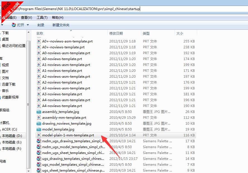Open the 帮助(H) menu
The width and height of the screenshot is (248, 173).
[x=58, y=18]
